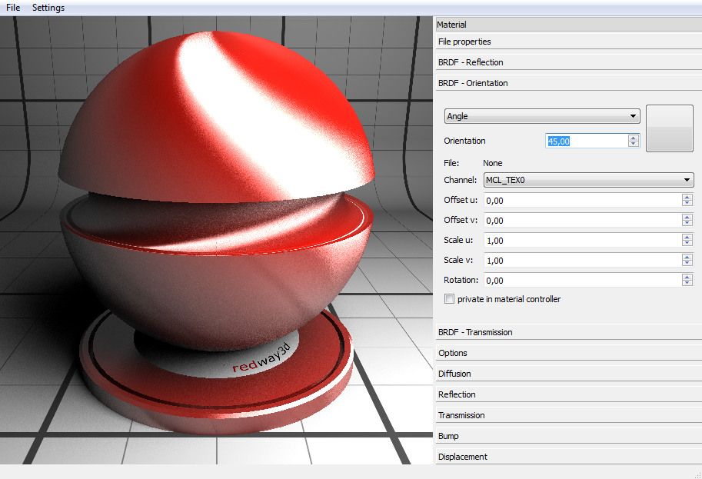Enable private in material controller checkbox
This screenshot has width=702, height=479.
(x=450, y=299)
